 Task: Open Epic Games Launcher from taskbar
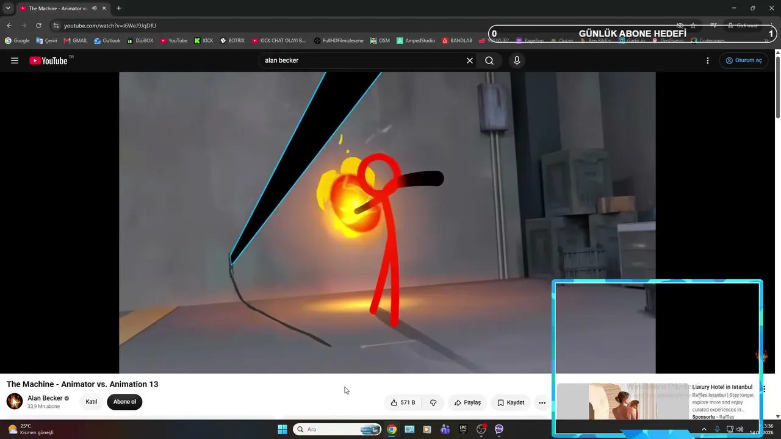click(x=463, y=429)
